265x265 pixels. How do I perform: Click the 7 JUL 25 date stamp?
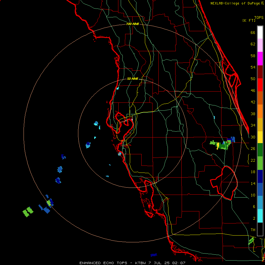159,263
